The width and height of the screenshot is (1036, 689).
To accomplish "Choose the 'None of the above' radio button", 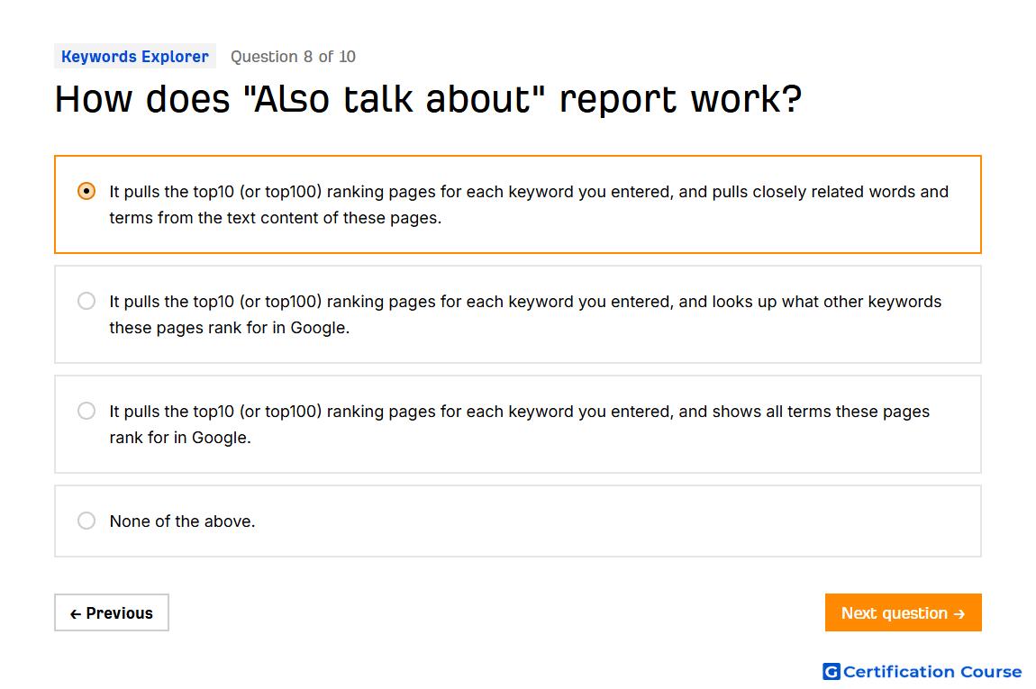I will [86, 521].
